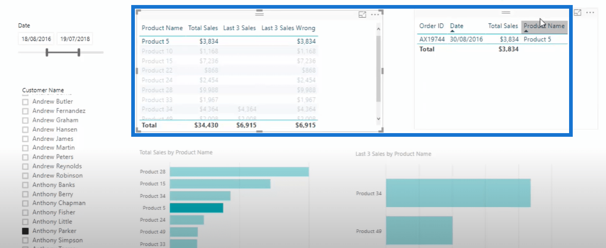Viewport: 606px width, 248px height.
Task: Click Total Sales header in Order ID table
Action: pos(503,26)
